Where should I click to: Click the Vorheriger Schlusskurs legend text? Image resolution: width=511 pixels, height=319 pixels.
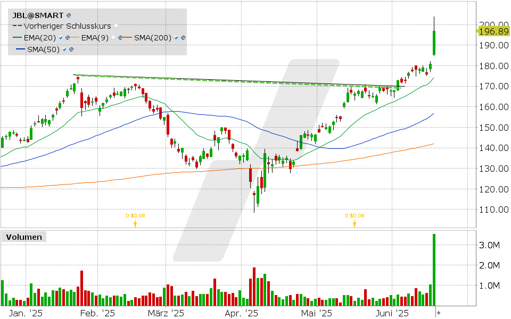(x=68, y=26)
